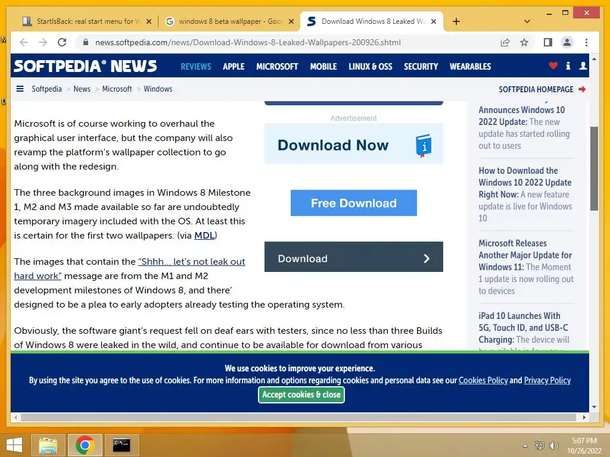Screen dimensions: 610x457
Task: Click the red heart icon in header
Action: click(553, 65)
